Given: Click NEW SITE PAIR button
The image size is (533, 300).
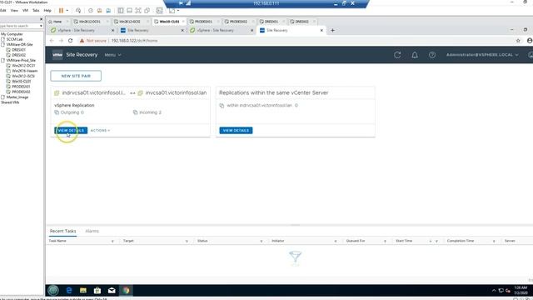Looking at the screenshot, I should point(76,76).
